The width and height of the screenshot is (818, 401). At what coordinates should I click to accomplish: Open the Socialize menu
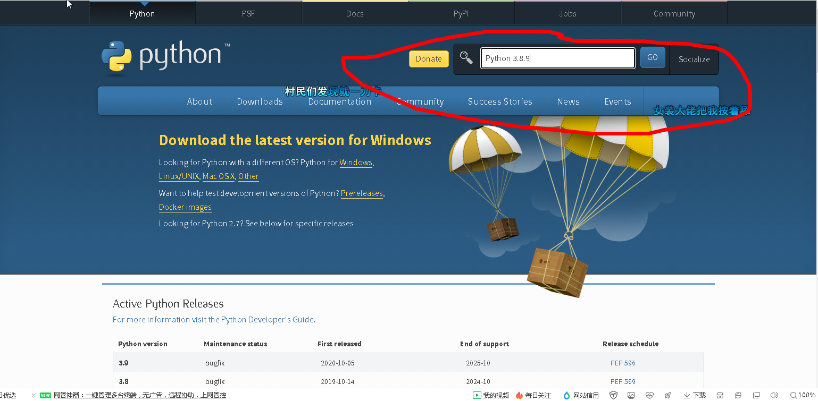click(694, 59)
